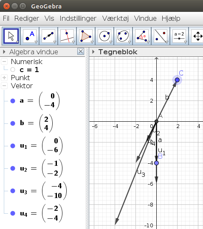This screenshot has width=203, height=229.
Task: Collapse the Numerisk group
Action: click(x=4, y=61)
